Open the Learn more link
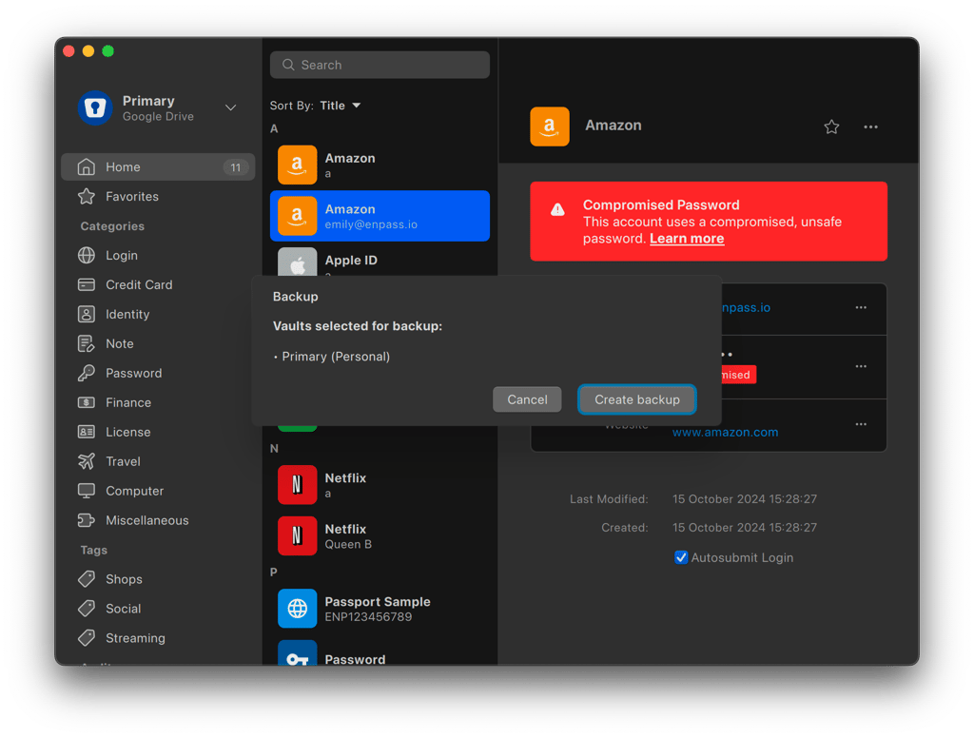 pos(687,239)
